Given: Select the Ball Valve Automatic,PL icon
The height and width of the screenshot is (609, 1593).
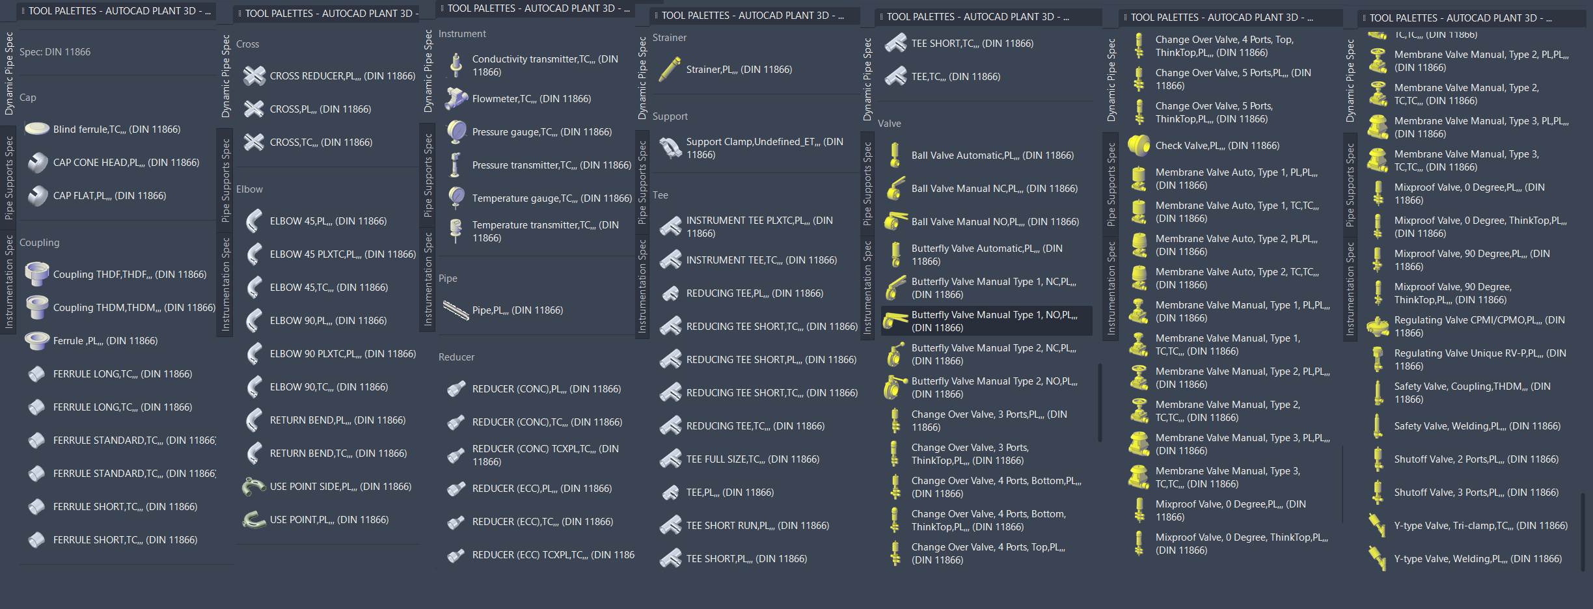Looking at the screenshot, I should point(895,156).
